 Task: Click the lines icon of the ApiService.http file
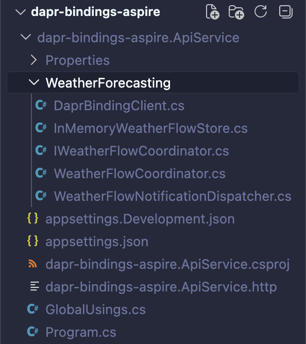pos(35,286)
